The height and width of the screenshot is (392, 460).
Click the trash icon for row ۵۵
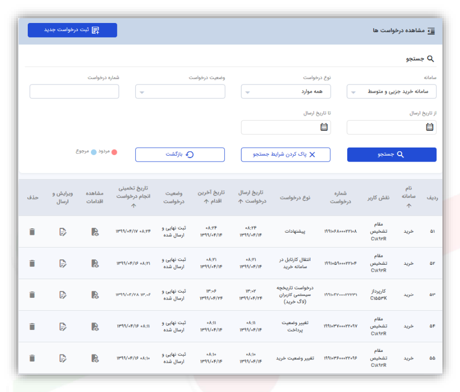(32, 358)
